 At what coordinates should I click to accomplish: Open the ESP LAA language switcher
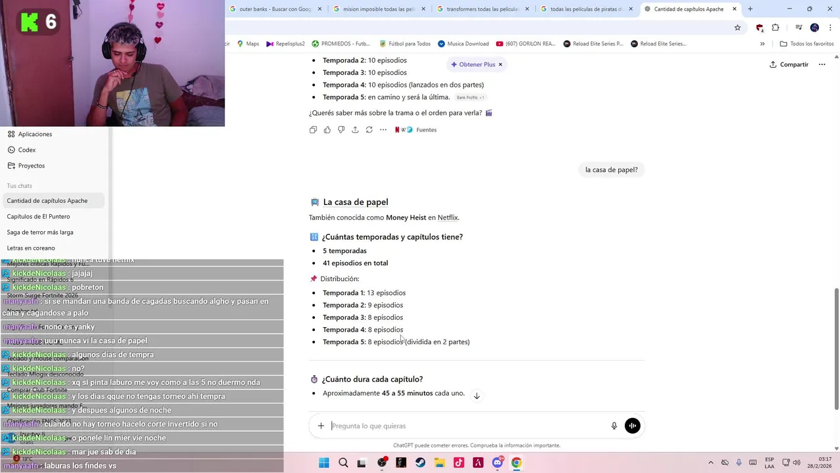coord(769,463)
